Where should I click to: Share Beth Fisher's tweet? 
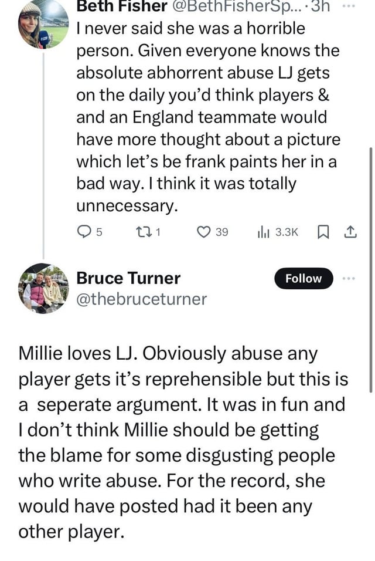pyautogui.click(x=350, y=233)
